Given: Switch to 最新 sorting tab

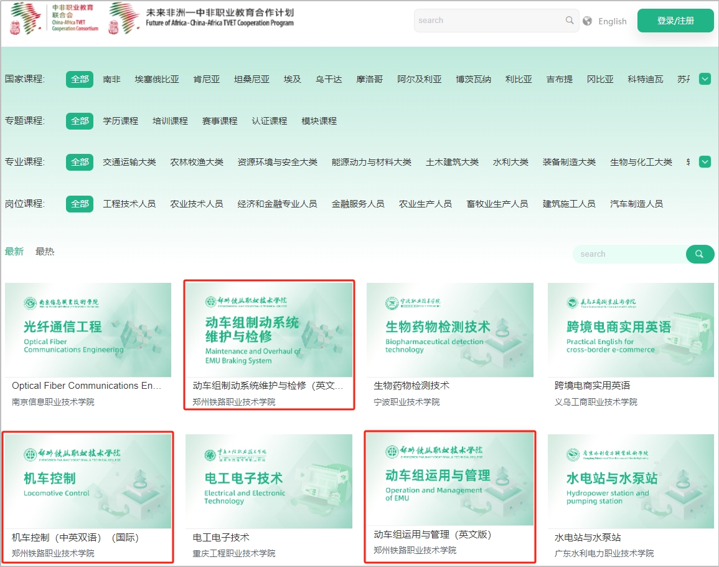Looking at the screenshot, I should point(14,252).
